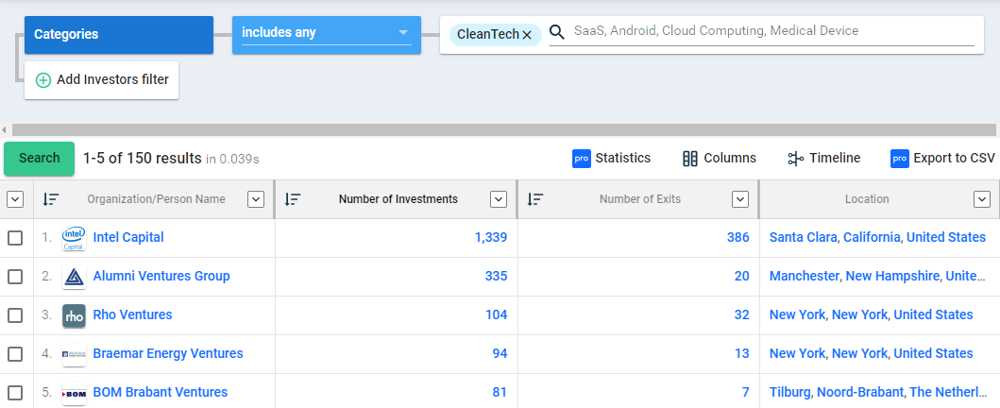1000x408 pixels.
Task: Click the Noord-Brabant location link
Action: point(860,392)
